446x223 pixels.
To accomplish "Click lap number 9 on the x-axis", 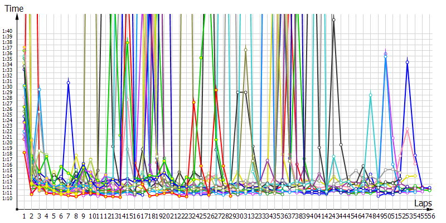I will point(83,215).
